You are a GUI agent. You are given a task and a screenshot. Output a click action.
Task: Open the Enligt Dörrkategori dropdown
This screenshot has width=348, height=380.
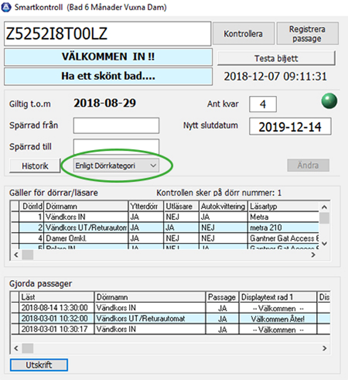[116, 165]
